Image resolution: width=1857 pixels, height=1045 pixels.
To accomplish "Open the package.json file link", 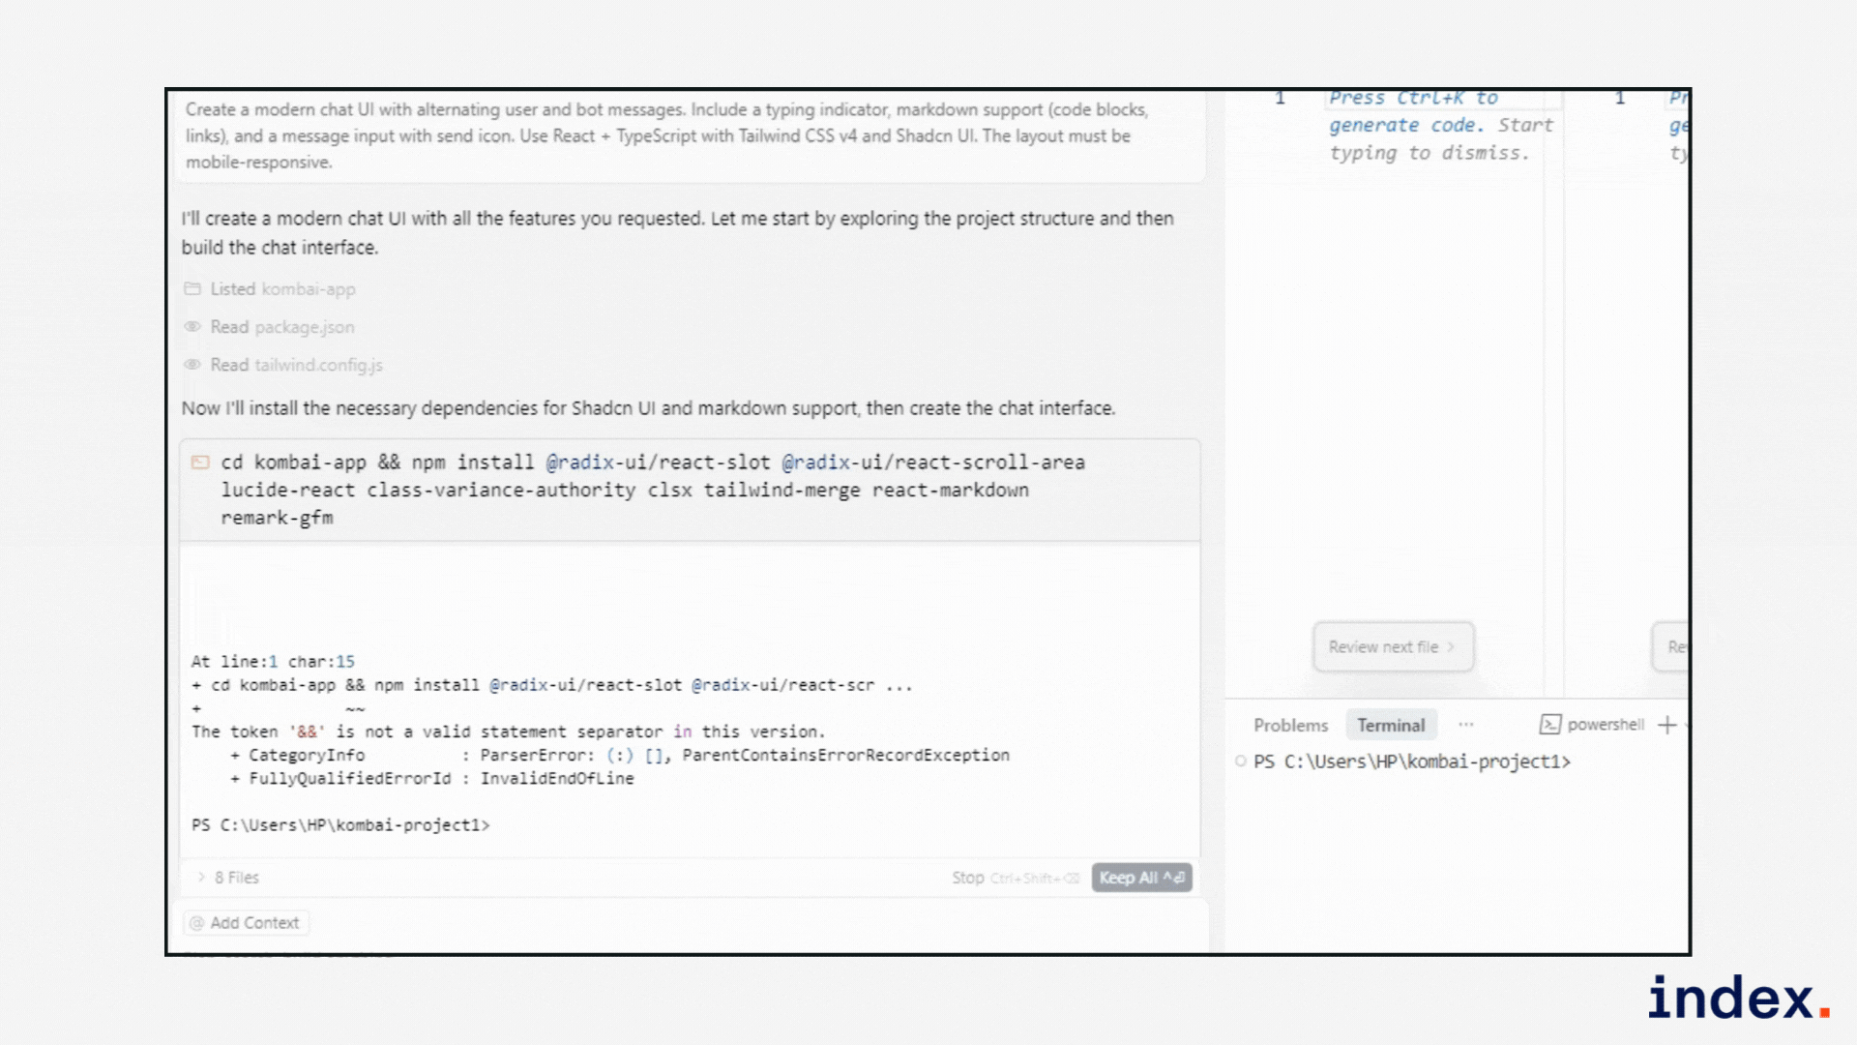I will tap(304, 327).
